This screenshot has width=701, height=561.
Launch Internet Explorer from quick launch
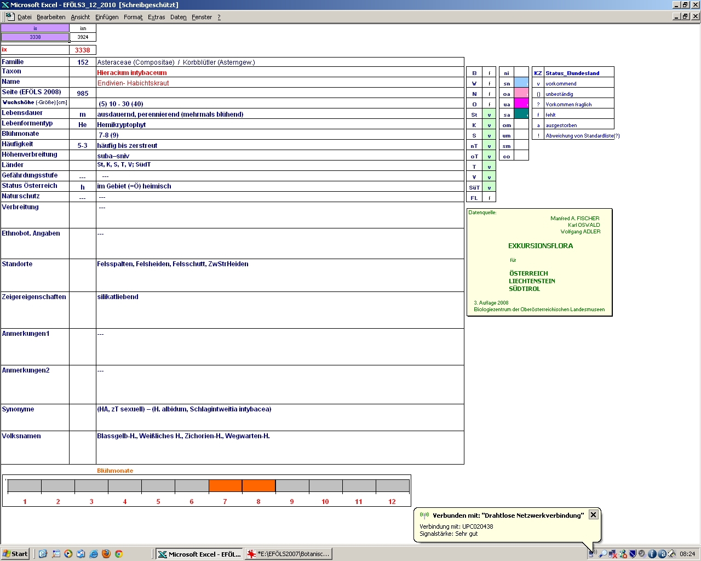click(x=94, y=554)
